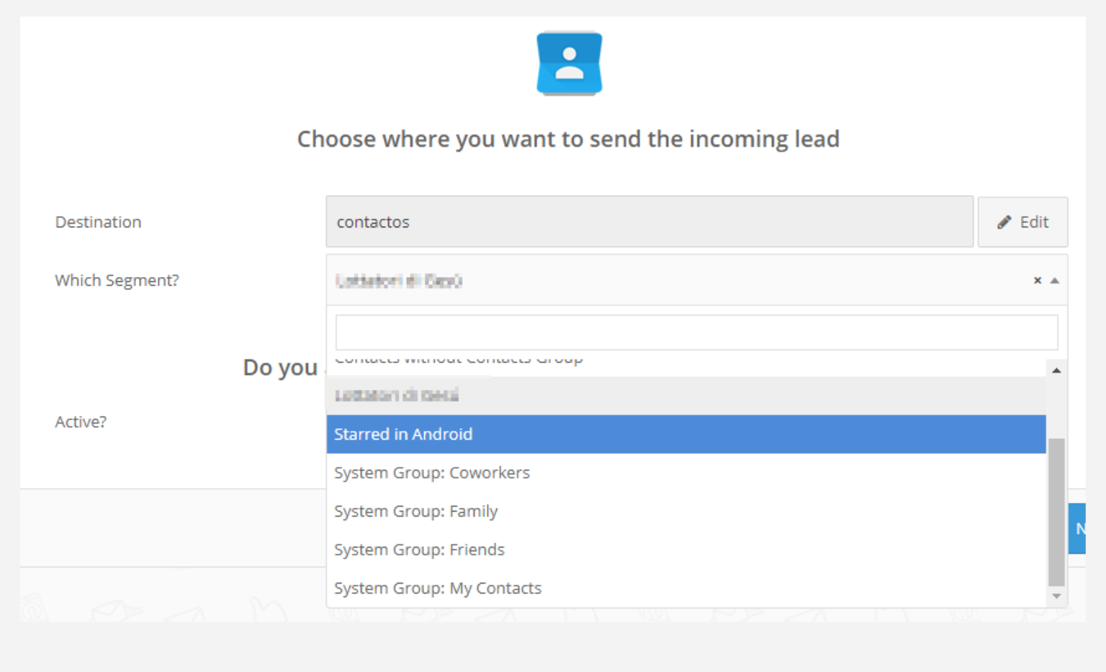Click the Destination field showing contactos

(x=649, y=222)
